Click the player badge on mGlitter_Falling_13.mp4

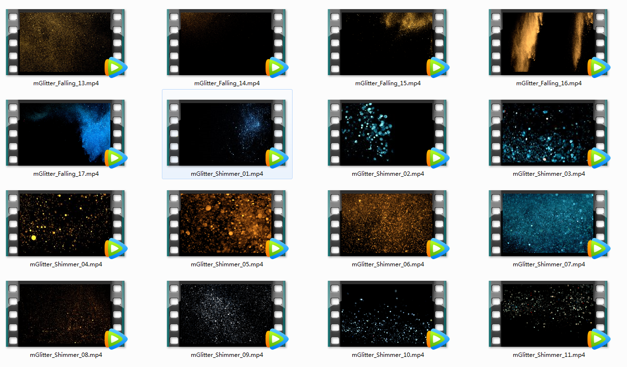pos(116,67)
